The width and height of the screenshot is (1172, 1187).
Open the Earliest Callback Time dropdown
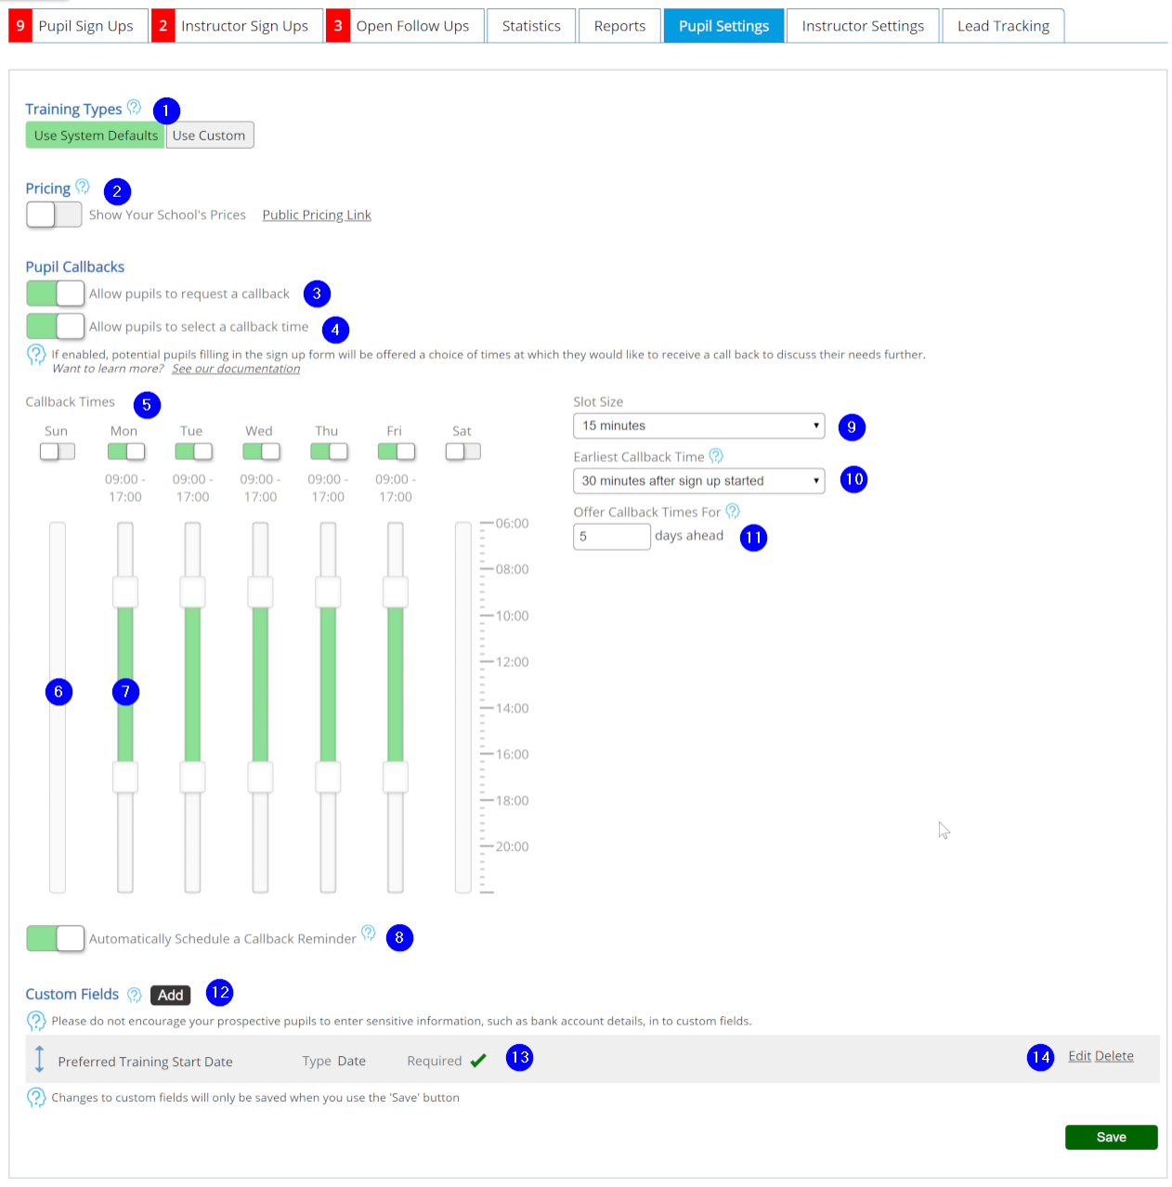(698, 481)
